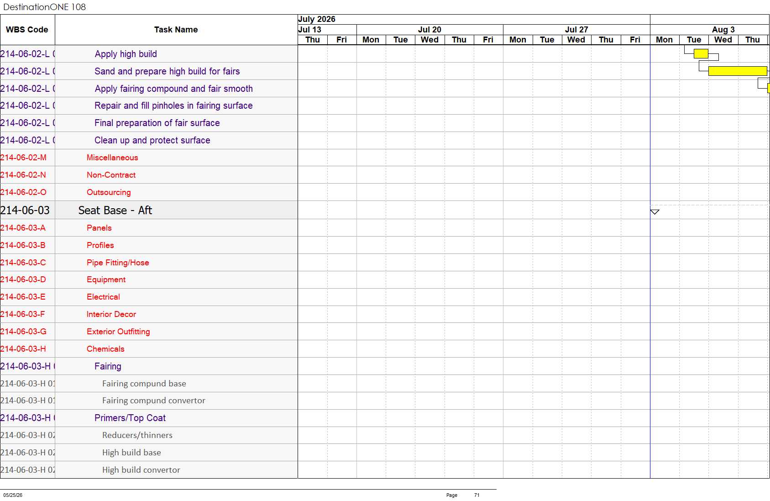Click the Exterior Outfitting task name
The height and width of the screenshot is (501, 770).
[x=118, y=332]
